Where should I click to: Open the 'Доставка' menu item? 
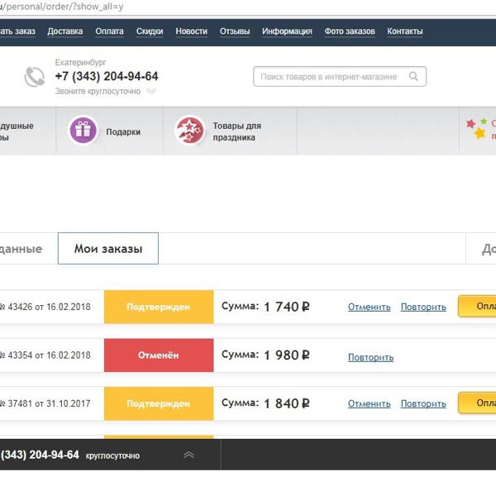65,31
